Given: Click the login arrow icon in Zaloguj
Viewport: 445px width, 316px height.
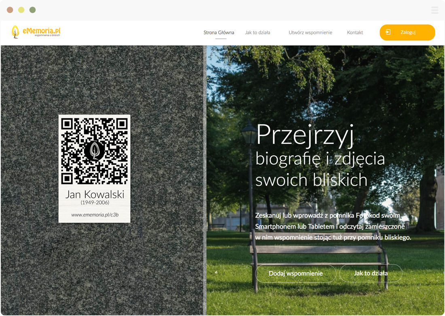Looking at the screenshot, I should tap(388, 32).
